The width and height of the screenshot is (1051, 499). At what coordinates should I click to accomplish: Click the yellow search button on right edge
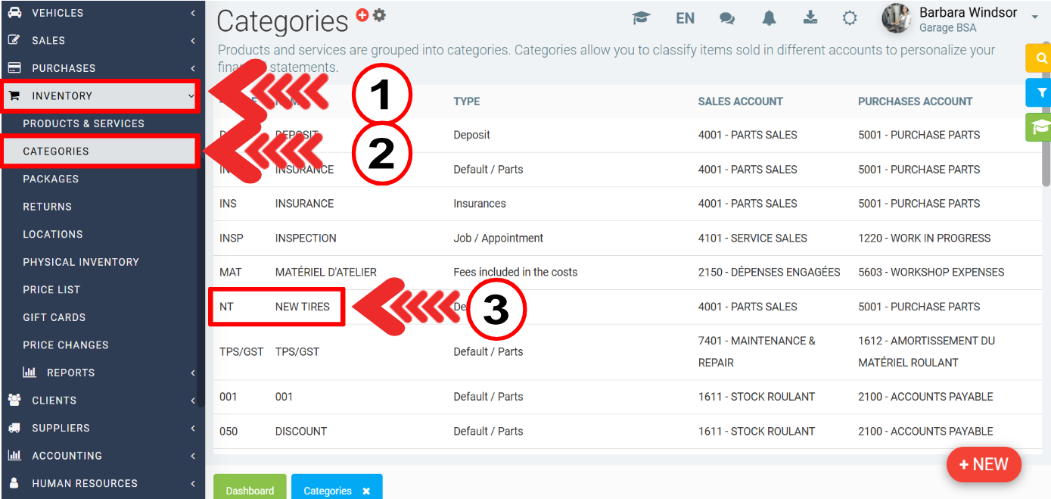click(x=1041, y=58)
